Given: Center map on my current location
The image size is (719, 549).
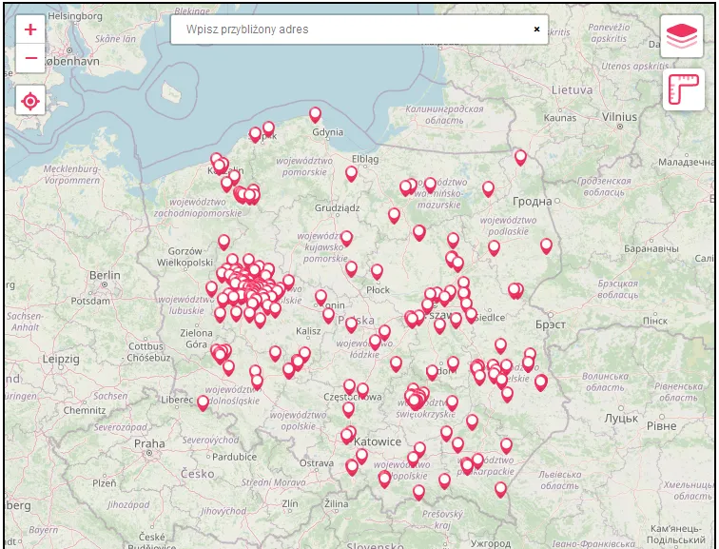Looking at the screenshot, I should click(30, 100).
